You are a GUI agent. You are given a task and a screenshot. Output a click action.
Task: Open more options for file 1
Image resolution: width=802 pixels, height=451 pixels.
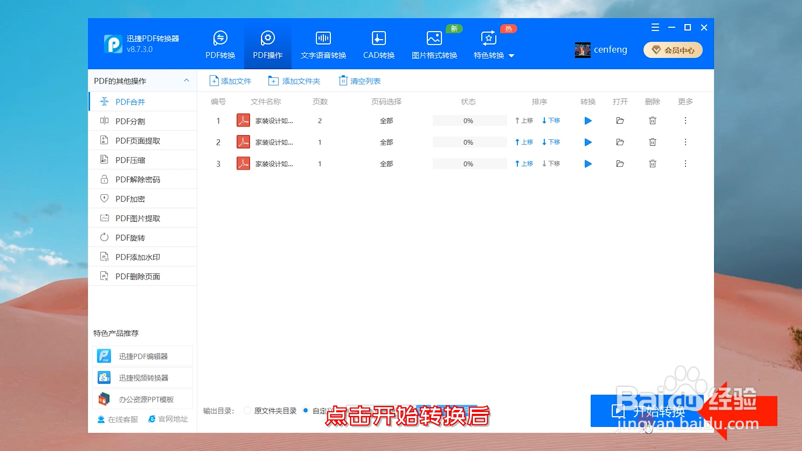pyautogui.click(x=685, y=121)
